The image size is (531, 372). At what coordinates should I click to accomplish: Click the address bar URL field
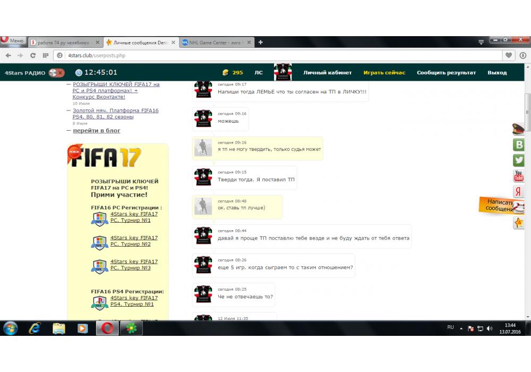click(281, 55)
